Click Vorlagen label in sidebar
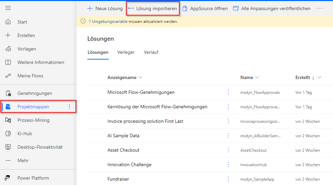333x185 pixels. 27,49
